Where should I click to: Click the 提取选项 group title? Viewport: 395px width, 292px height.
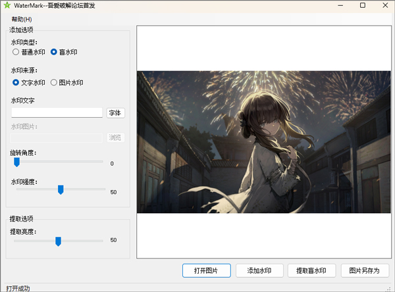(21, 219)
